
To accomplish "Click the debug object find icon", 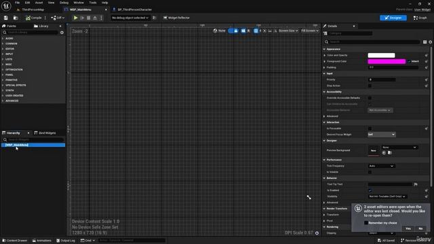I will click(x=155, y=18).
